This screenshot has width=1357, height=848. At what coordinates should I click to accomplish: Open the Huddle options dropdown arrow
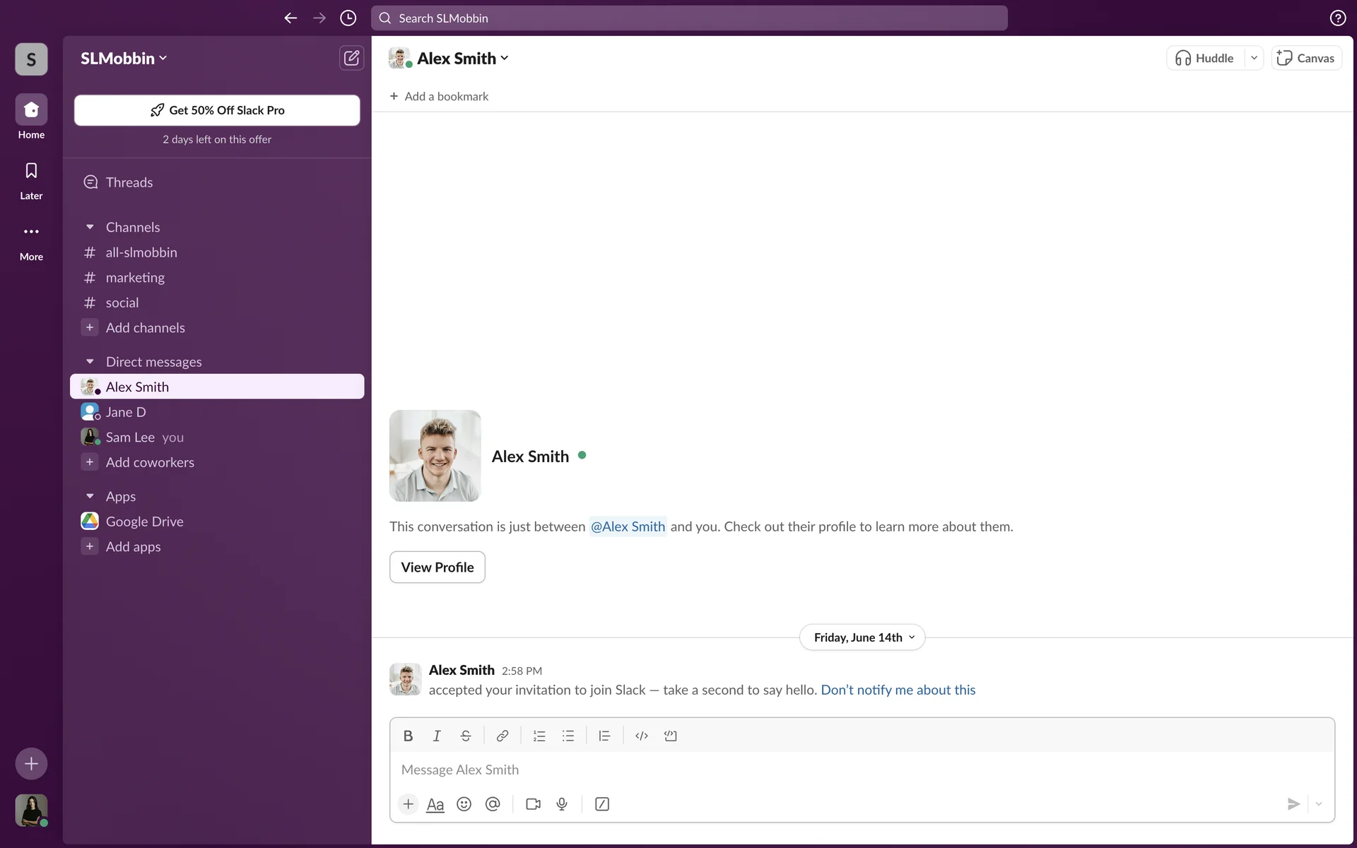coord(1254,58)
